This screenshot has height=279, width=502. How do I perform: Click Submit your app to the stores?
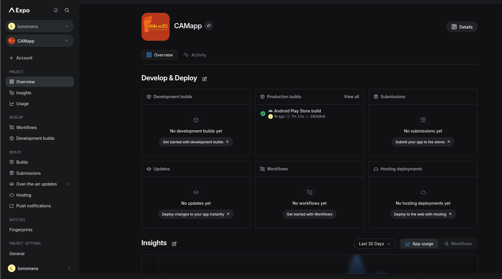[423, 142]
